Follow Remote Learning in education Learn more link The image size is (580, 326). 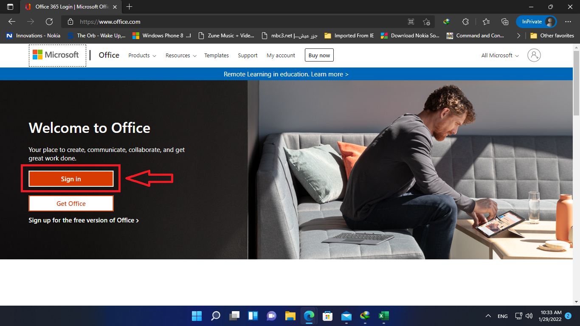[286, 74]
